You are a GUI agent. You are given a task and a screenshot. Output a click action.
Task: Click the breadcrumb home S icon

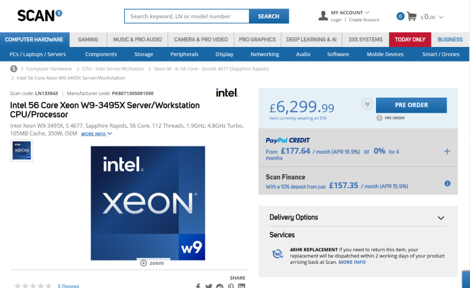14,69
